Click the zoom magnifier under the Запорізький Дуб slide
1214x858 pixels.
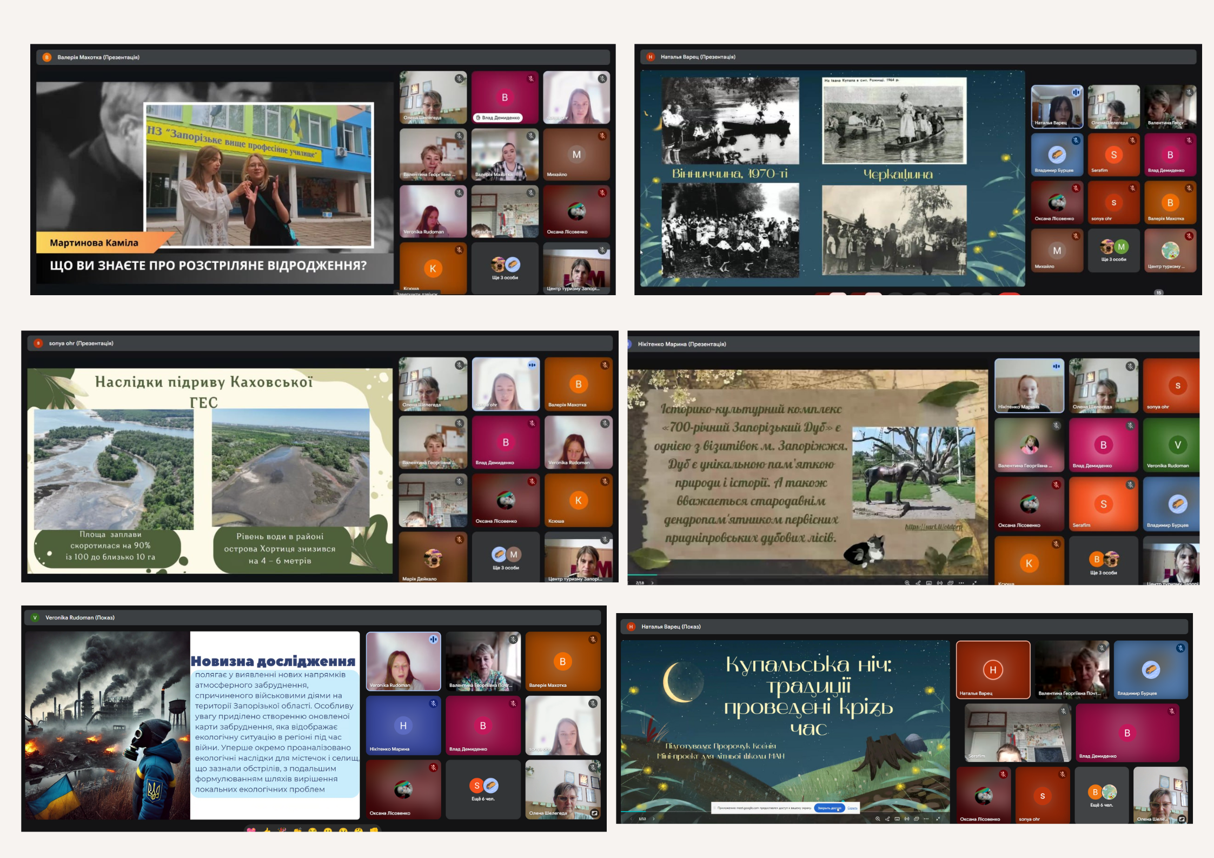(x=907, y=583)
